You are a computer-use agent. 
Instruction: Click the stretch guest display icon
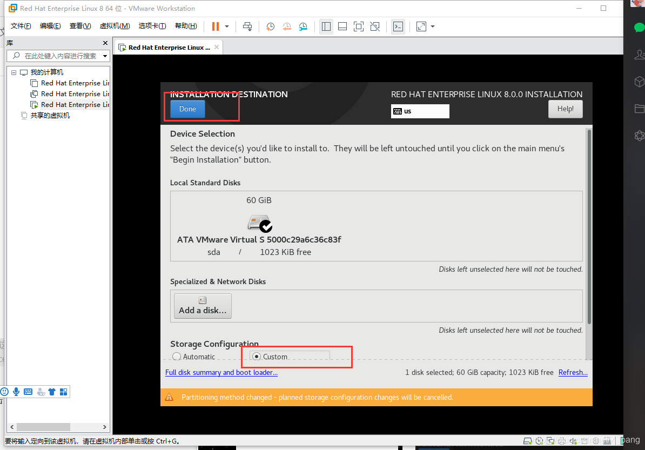[421, 26]
